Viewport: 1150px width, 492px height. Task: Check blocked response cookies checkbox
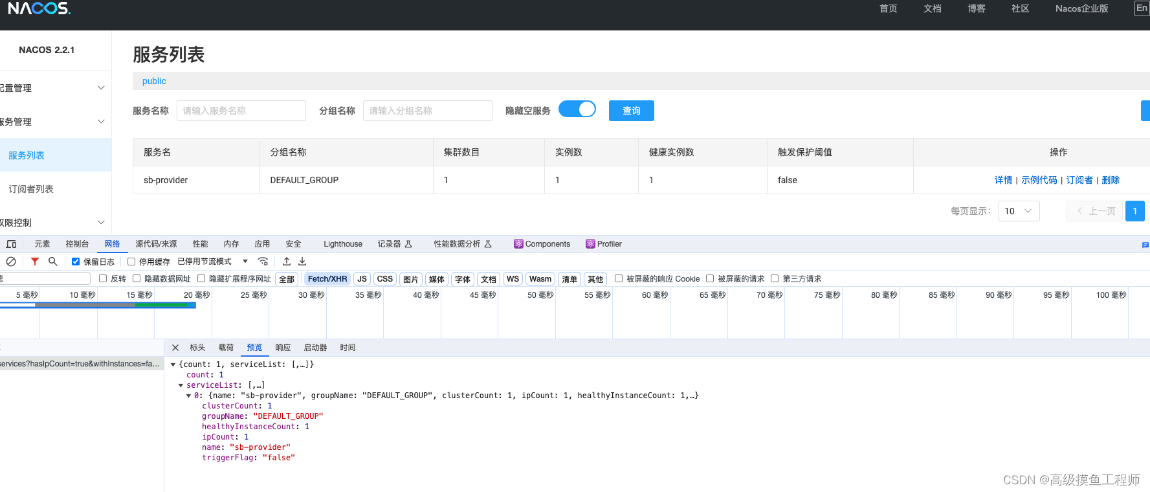pos(619,278)
